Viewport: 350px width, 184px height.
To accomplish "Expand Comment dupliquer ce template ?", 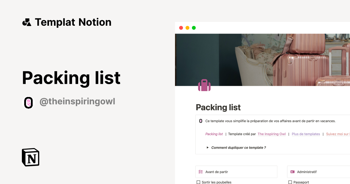I will [x=238, y=147].
